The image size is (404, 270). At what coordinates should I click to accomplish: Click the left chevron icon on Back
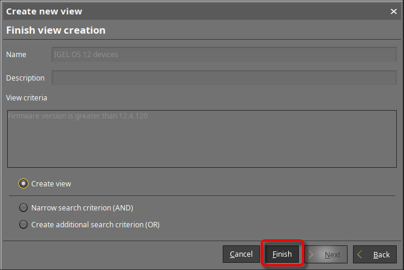point(360,254)
